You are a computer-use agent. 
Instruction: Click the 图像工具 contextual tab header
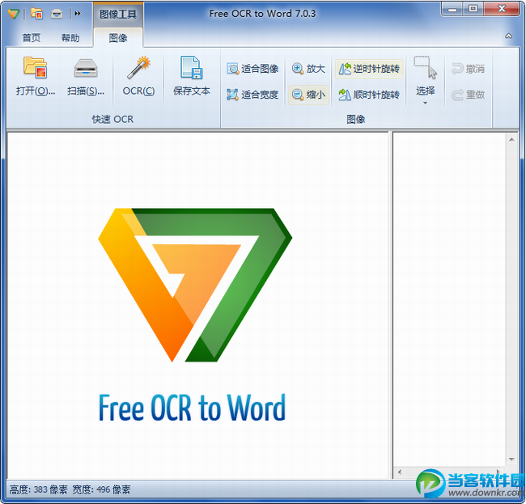[x=118, y=14]
